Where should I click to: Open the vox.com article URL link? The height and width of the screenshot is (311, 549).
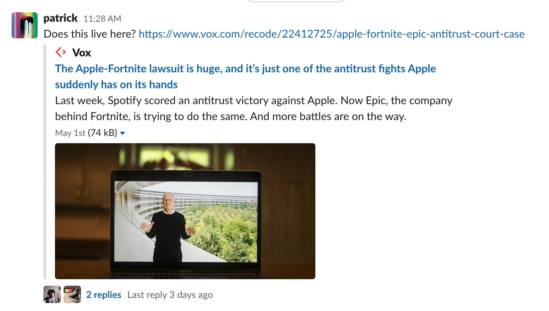pos(332,34)
